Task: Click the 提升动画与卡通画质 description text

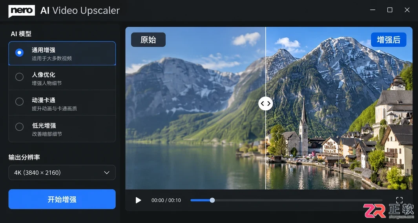Action: (x=55, y=109)
